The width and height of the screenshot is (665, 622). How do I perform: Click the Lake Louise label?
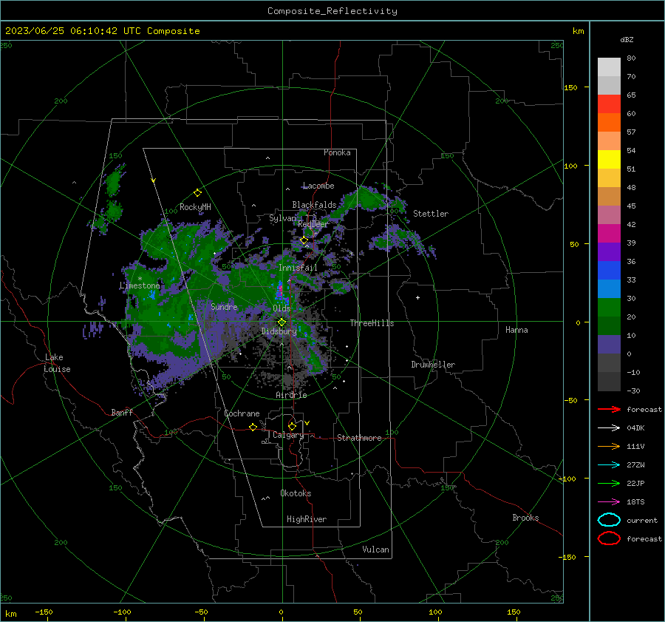57,363
